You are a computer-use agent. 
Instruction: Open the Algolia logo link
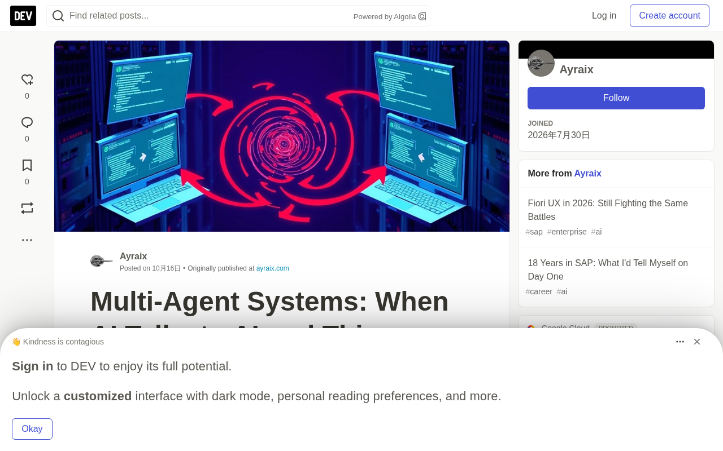(x=422, y=16)
